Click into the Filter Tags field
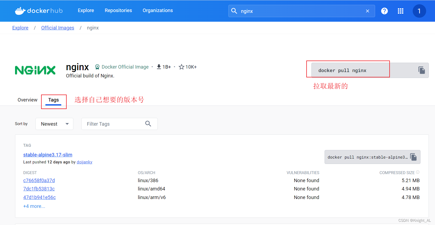 pyautogui.click(x=119, y=124)
